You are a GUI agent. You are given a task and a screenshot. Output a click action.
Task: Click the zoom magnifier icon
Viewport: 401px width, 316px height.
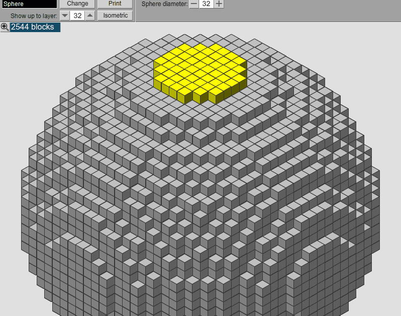pos(5,27)
